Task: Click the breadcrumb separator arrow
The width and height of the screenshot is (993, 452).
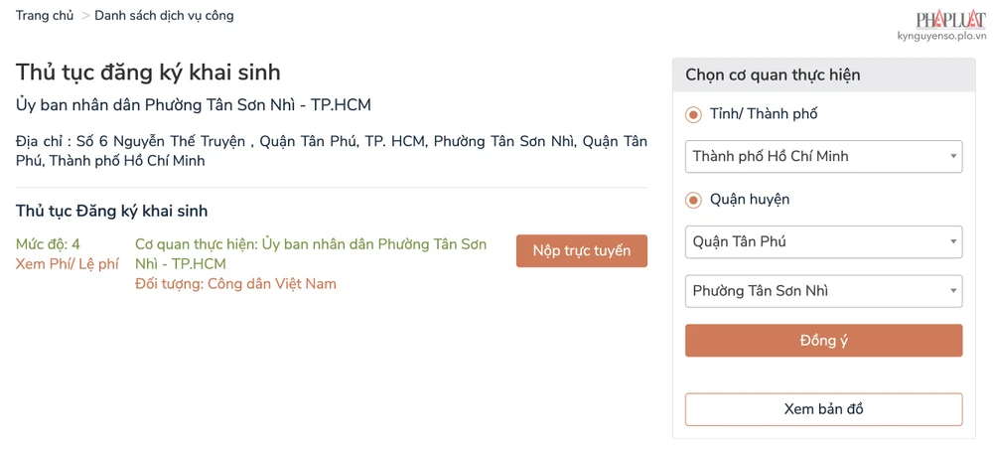Action: (x=85, y=16)
